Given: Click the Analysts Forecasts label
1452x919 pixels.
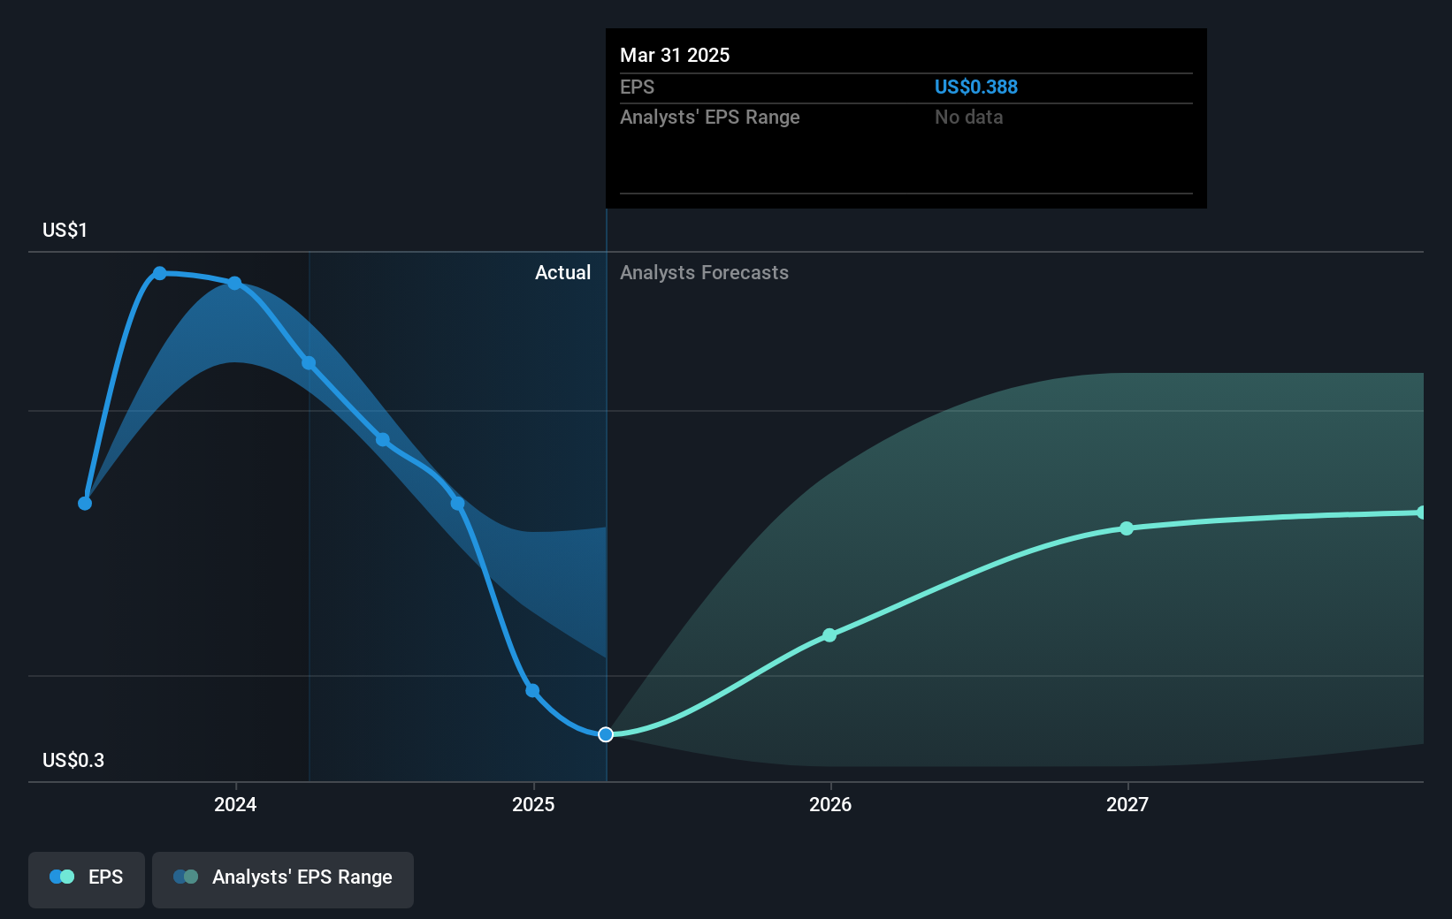Looking at the screenshot, I should 704,272.
